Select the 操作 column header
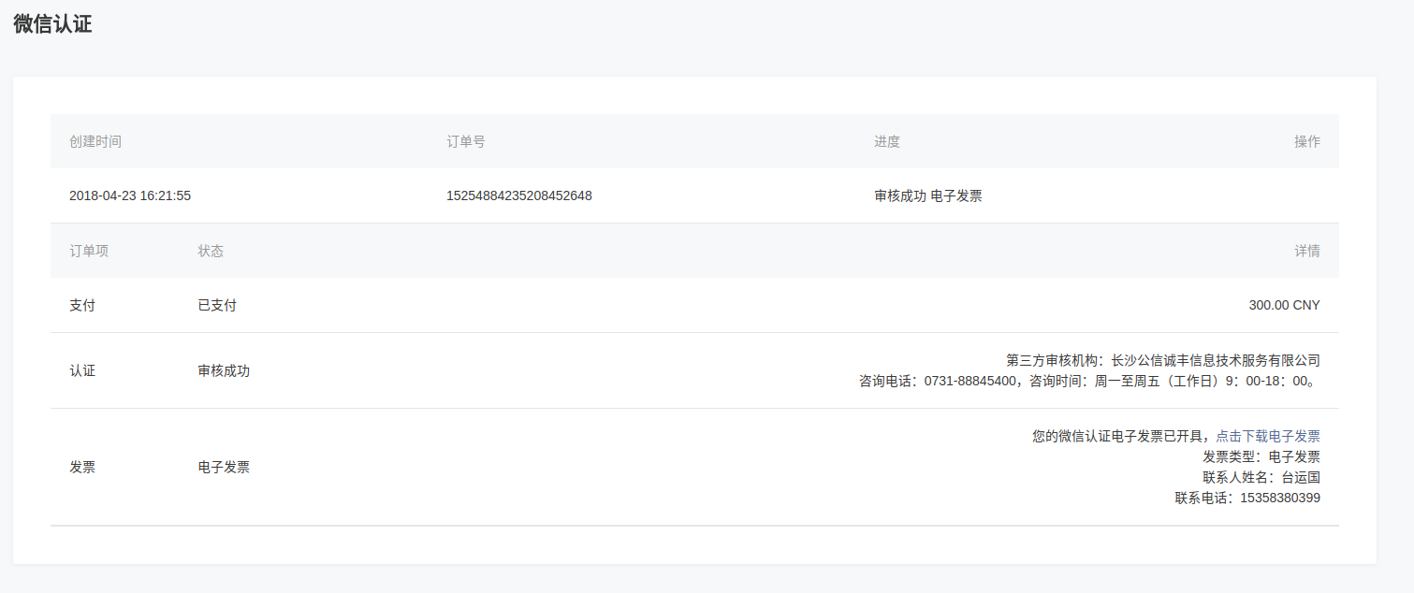This screenshot has height=593, width=1414. [1307, 141]
